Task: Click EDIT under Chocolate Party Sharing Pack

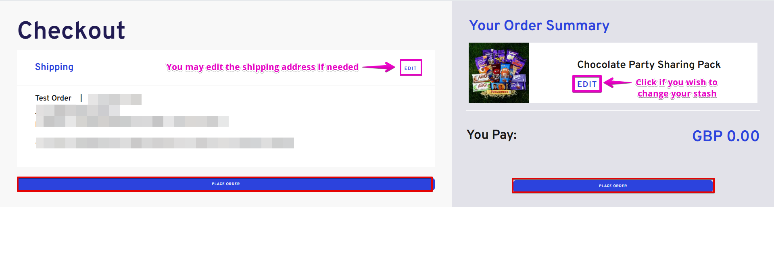Action: pyautogui.click(x=587, y=84)
